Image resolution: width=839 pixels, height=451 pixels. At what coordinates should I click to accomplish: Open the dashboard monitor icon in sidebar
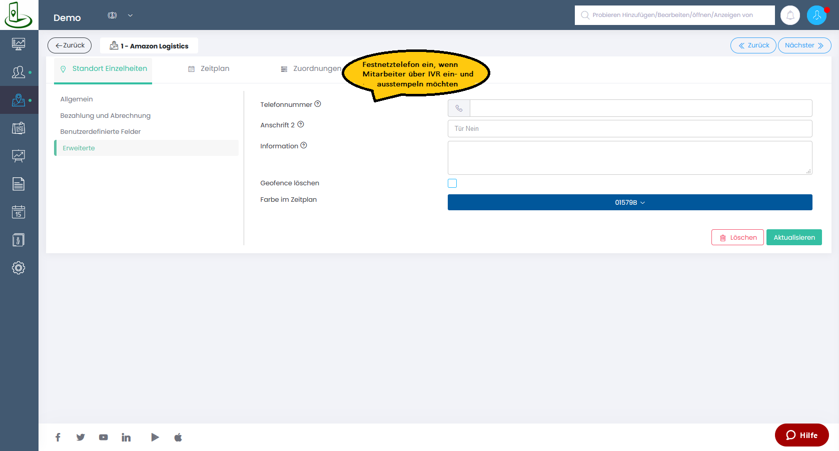[19, 44]
